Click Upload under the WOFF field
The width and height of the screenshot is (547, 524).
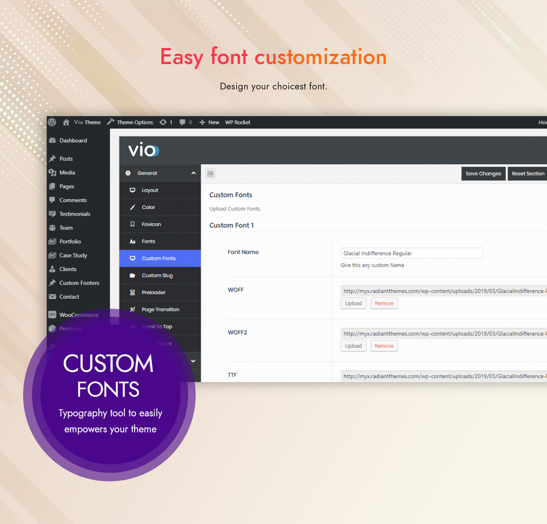click(x=353, y=303)
